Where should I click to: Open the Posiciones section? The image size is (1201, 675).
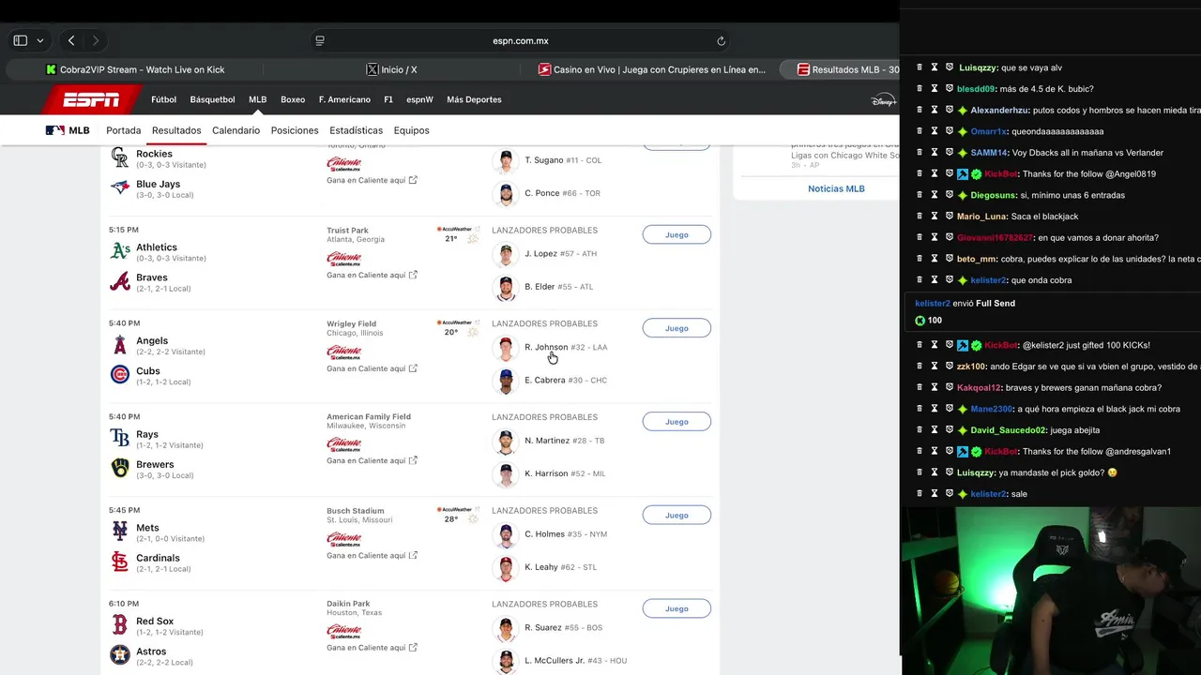295,130
